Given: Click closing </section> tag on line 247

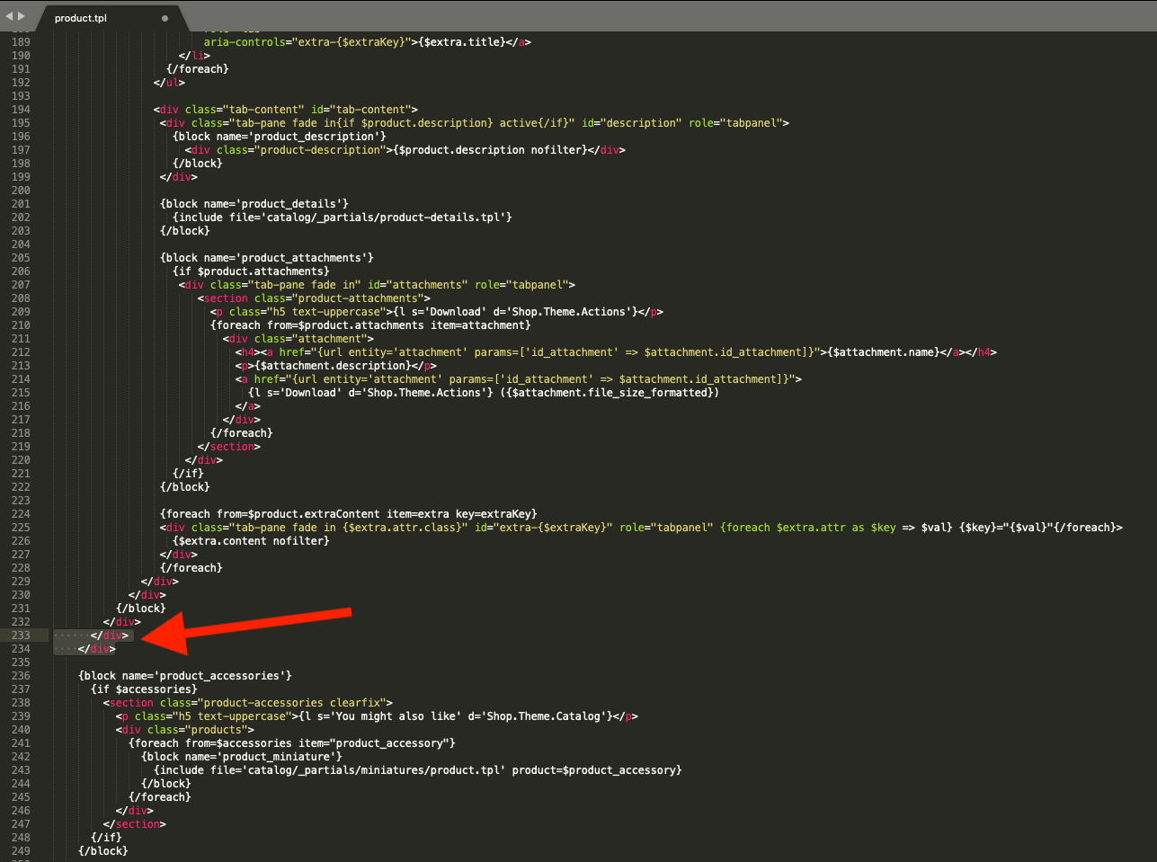Looking at the screenshot, I should [x=135, y=824].
